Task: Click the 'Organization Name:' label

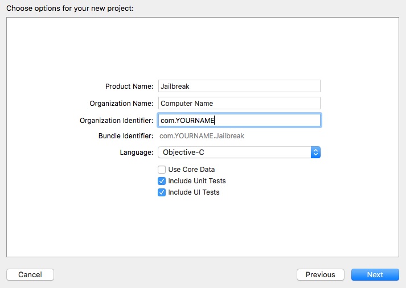Action: coord(121,103)
